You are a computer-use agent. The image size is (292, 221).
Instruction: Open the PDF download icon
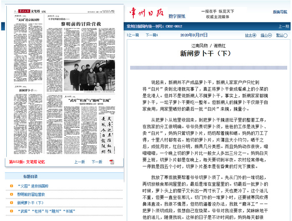[x=112, y=162]
